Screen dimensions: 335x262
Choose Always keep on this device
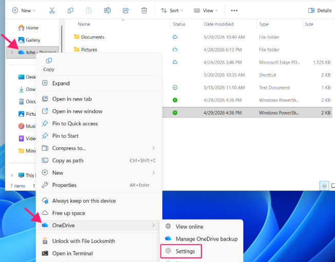coord(99,201)
